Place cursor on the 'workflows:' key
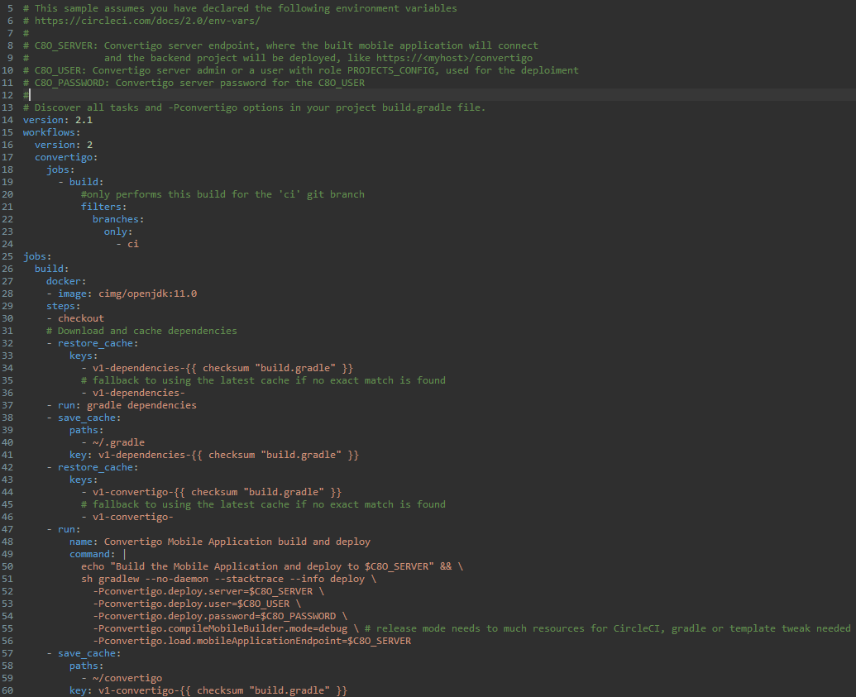Image resolution: width=856 pixels, height=697 pixels. [51, 132]
